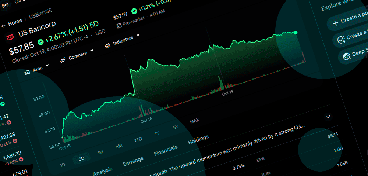This screenshot has height=176, width=368.
Task: Click the red down arrow beside 1,681.32
Action: coord(21,159)
